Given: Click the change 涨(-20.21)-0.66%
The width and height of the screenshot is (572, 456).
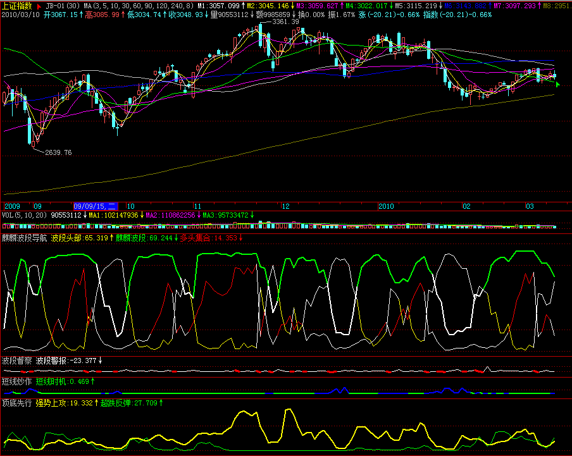Looking at the screenshot, I should (389, 15).
